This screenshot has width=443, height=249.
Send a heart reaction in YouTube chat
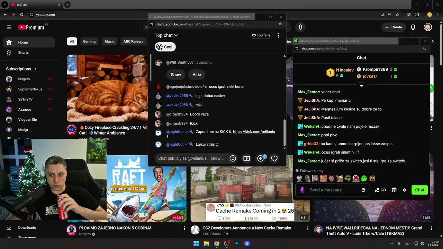[x=274, y=158]
